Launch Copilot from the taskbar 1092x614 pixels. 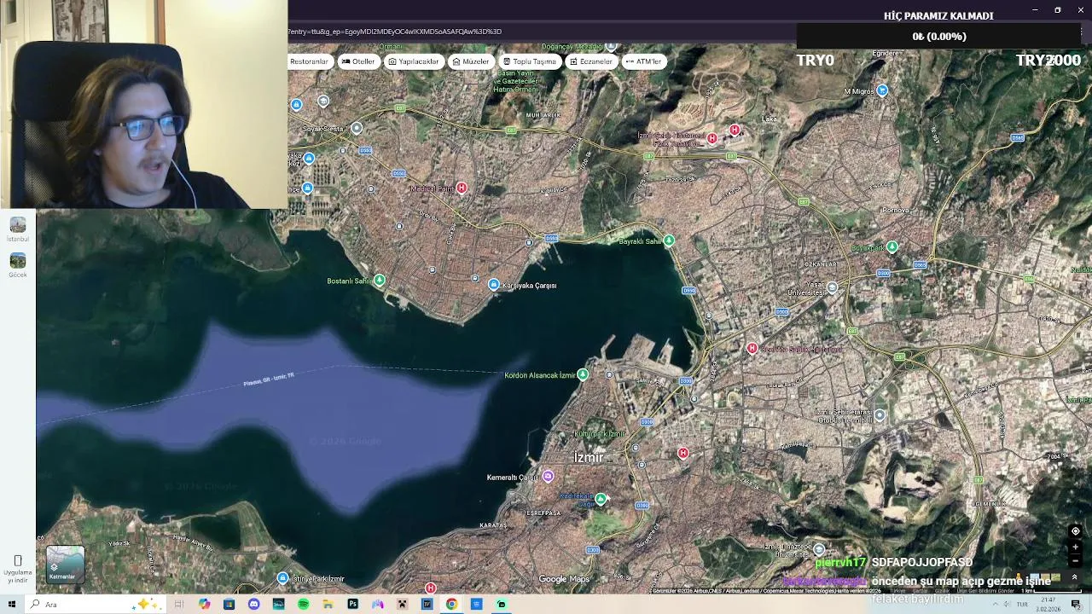coord(204,604)
